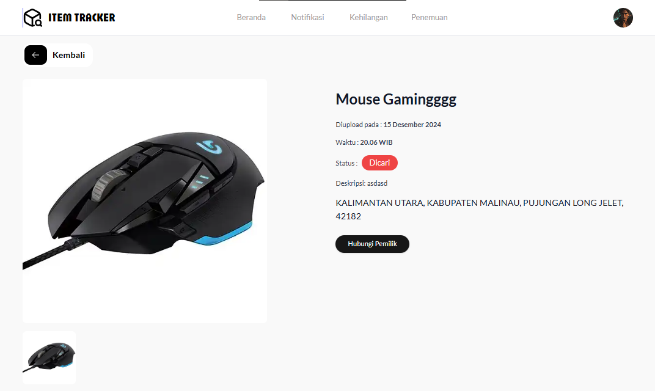Click the postal code 42182

(348, 216)
